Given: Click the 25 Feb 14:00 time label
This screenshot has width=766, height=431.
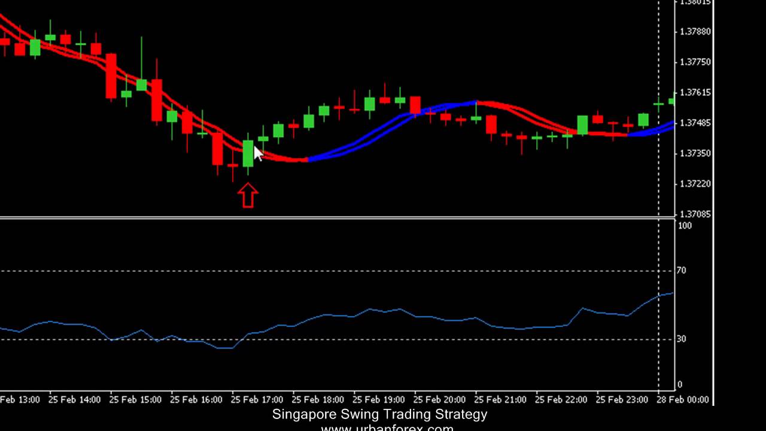Looking at the screenshot, I should 74,399.
